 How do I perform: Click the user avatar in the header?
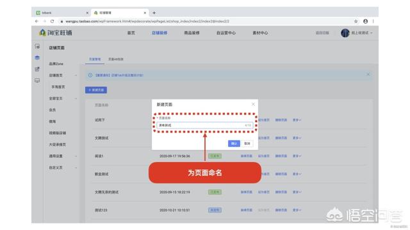click(345, 33)
